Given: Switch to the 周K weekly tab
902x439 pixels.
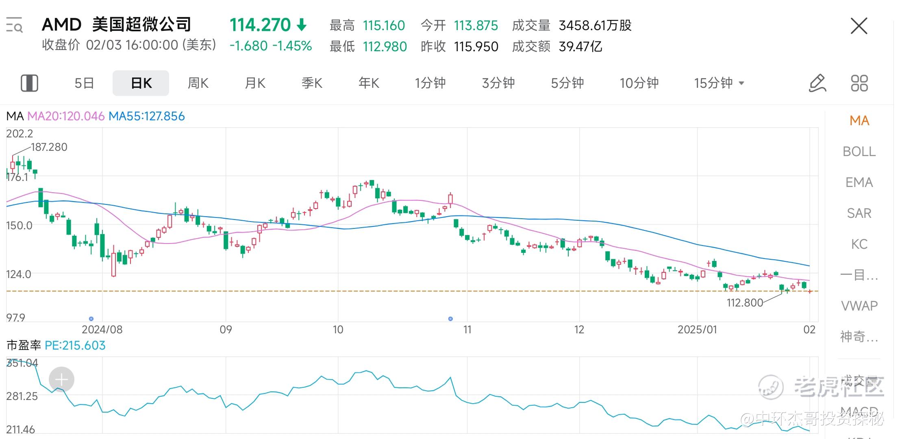Looking at the screenshot, I should pyautogui.click(x=198, y=83).
